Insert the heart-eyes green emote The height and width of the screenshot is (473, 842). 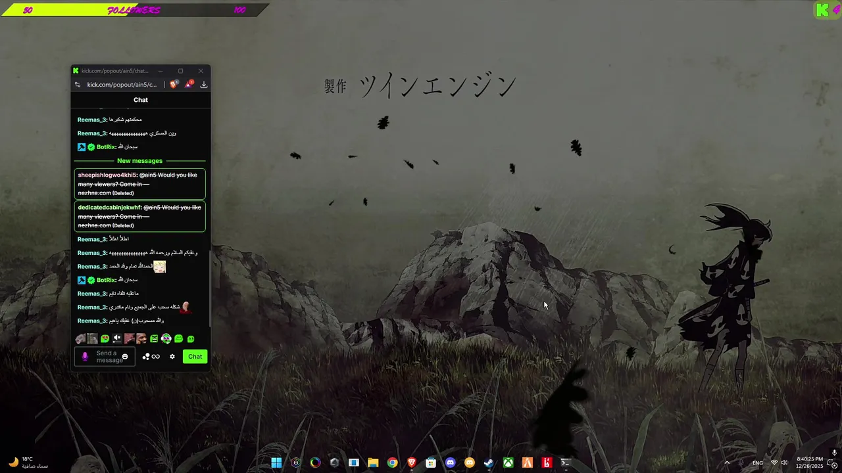tap(105, 339)
